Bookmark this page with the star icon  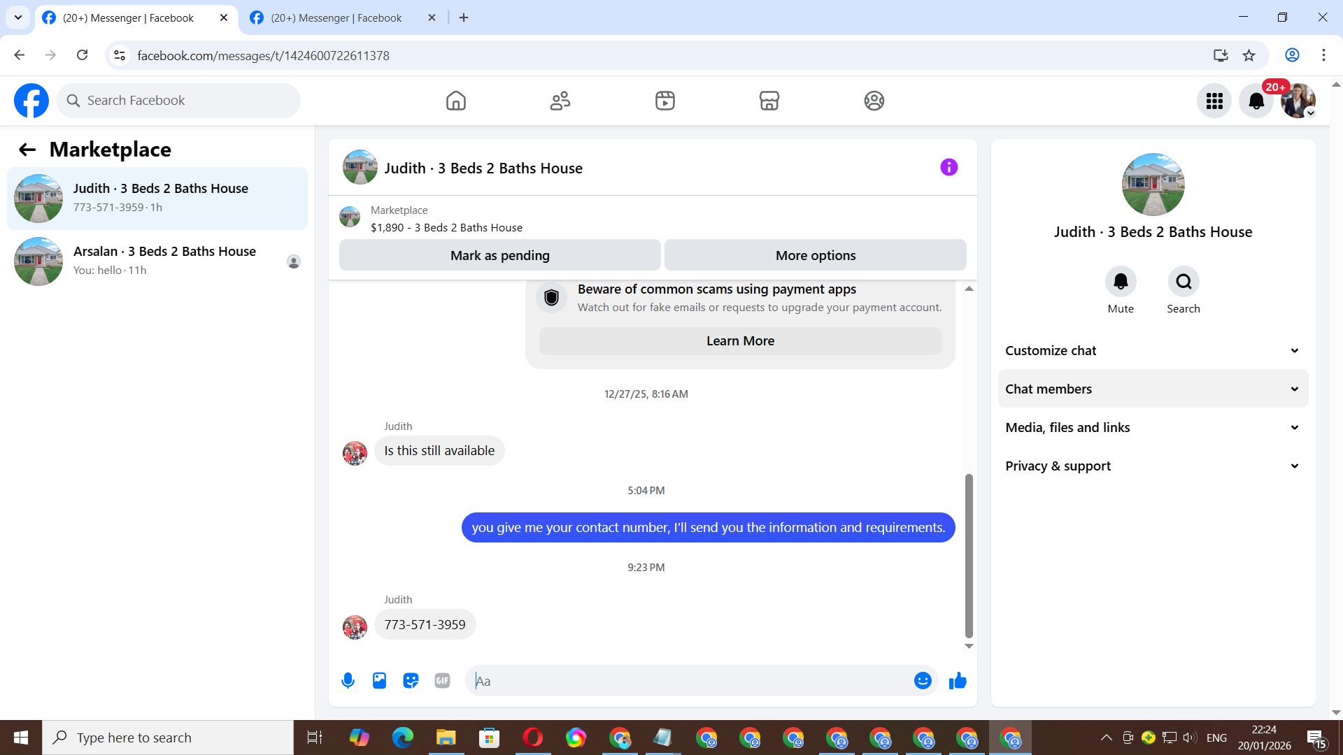[x=1249, y=55]
